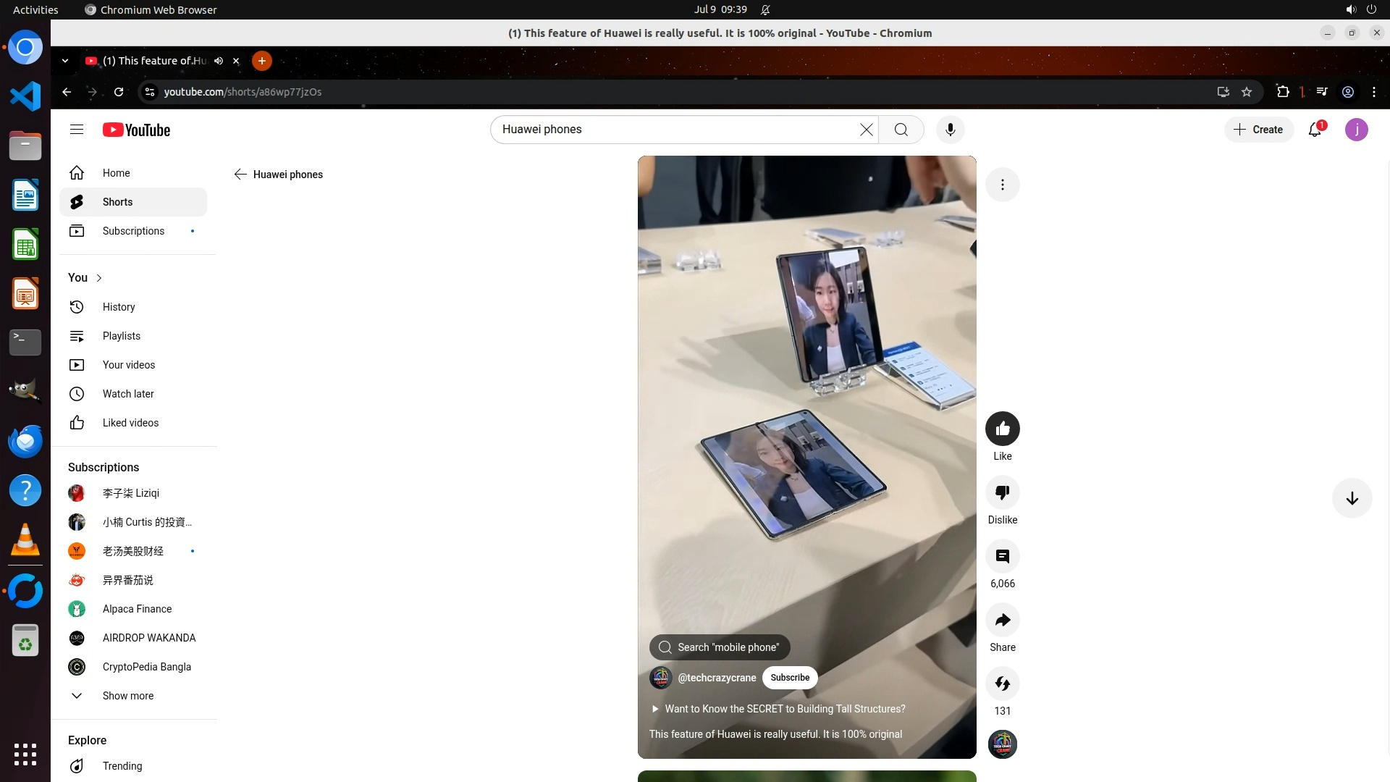Open the short's three-dot more menu
1390x782 pixels.
click(x=1002, y=185)
